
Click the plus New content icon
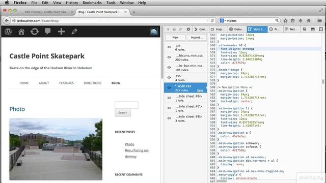coord(61,32)
